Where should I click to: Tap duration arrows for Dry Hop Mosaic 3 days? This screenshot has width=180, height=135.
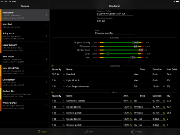coord(164,119)
